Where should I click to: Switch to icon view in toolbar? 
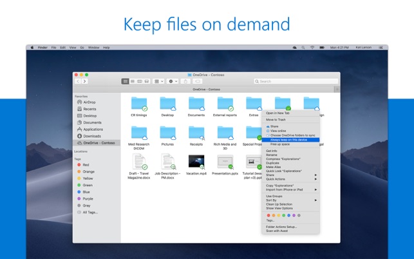tap(126, 81)
